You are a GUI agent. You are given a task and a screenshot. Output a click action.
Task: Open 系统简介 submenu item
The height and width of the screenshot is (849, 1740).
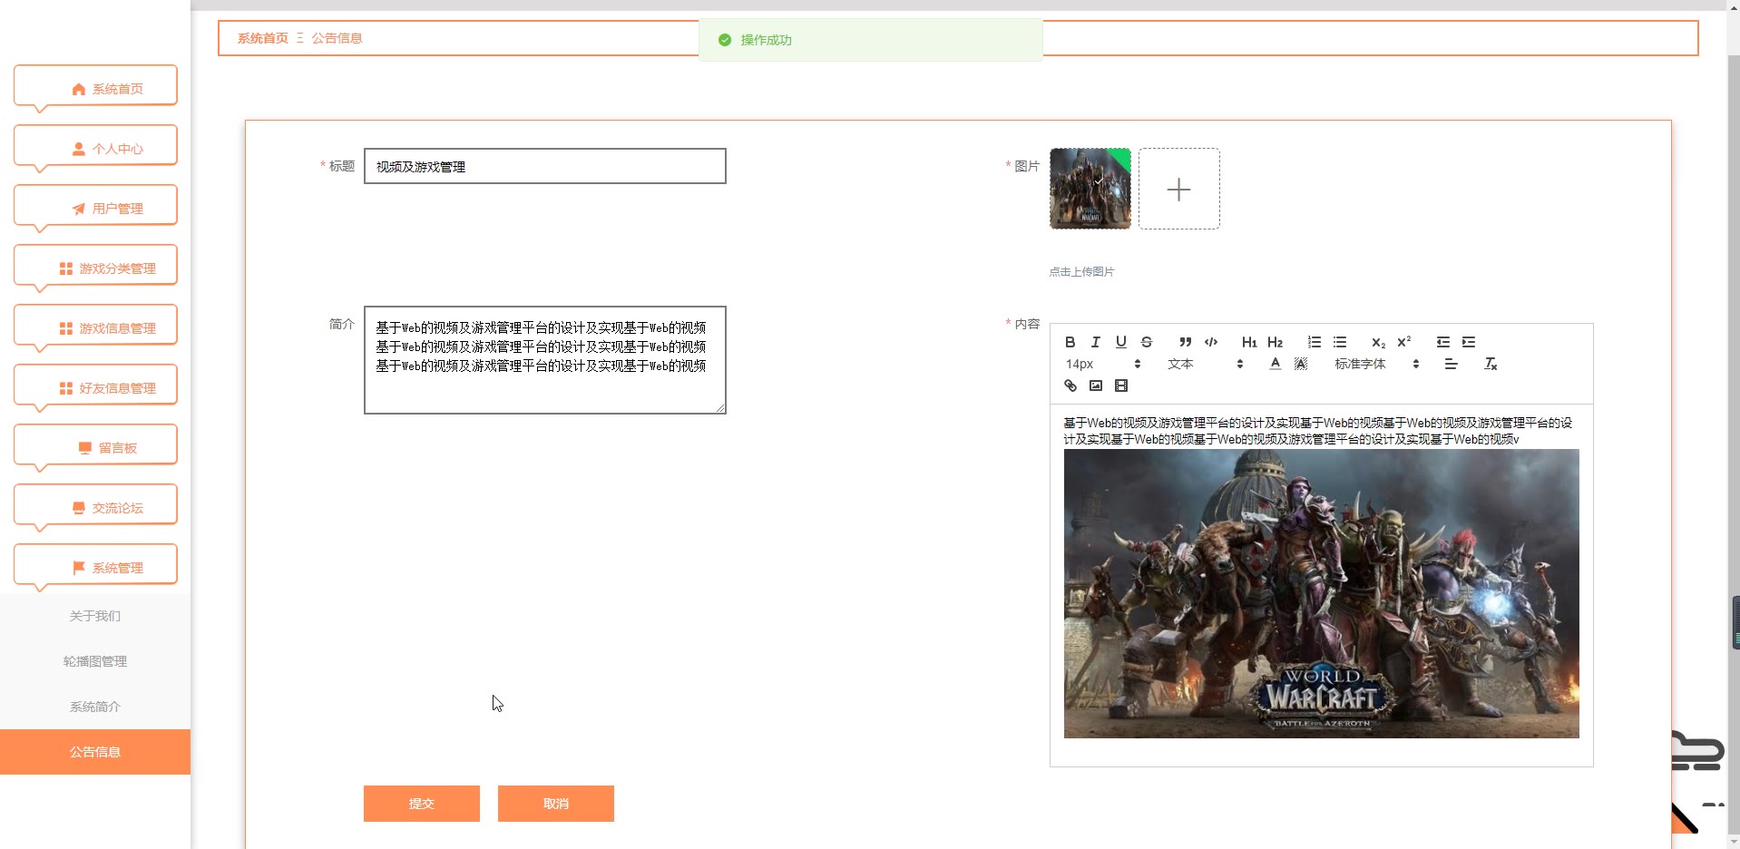(x=95, y=707)
